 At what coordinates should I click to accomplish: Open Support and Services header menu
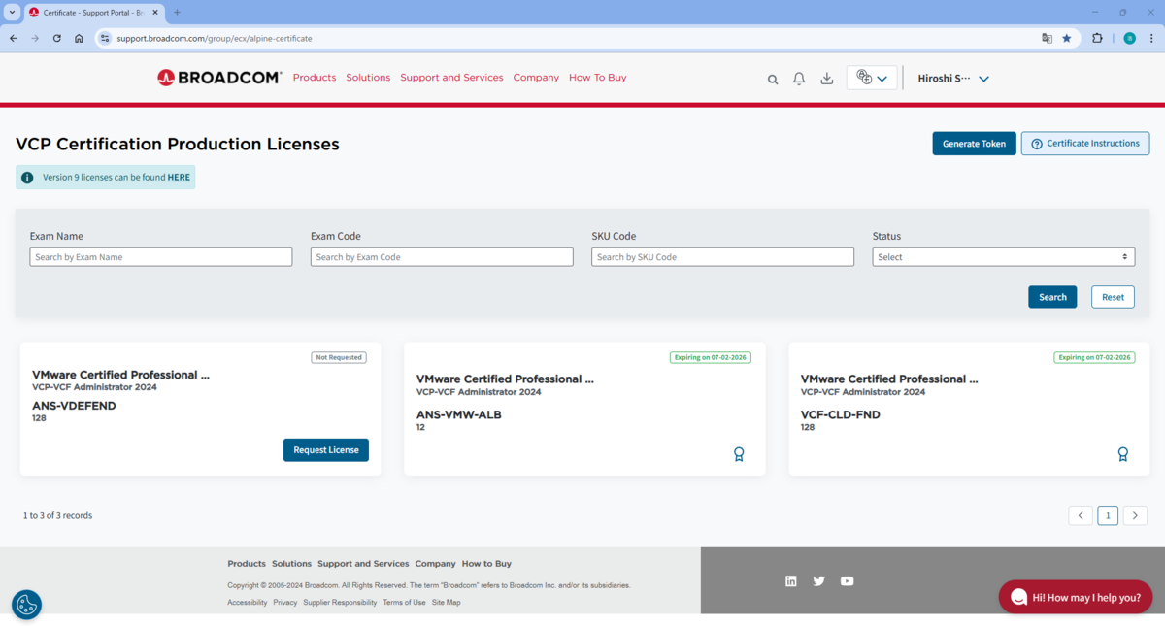click(451, 78)
